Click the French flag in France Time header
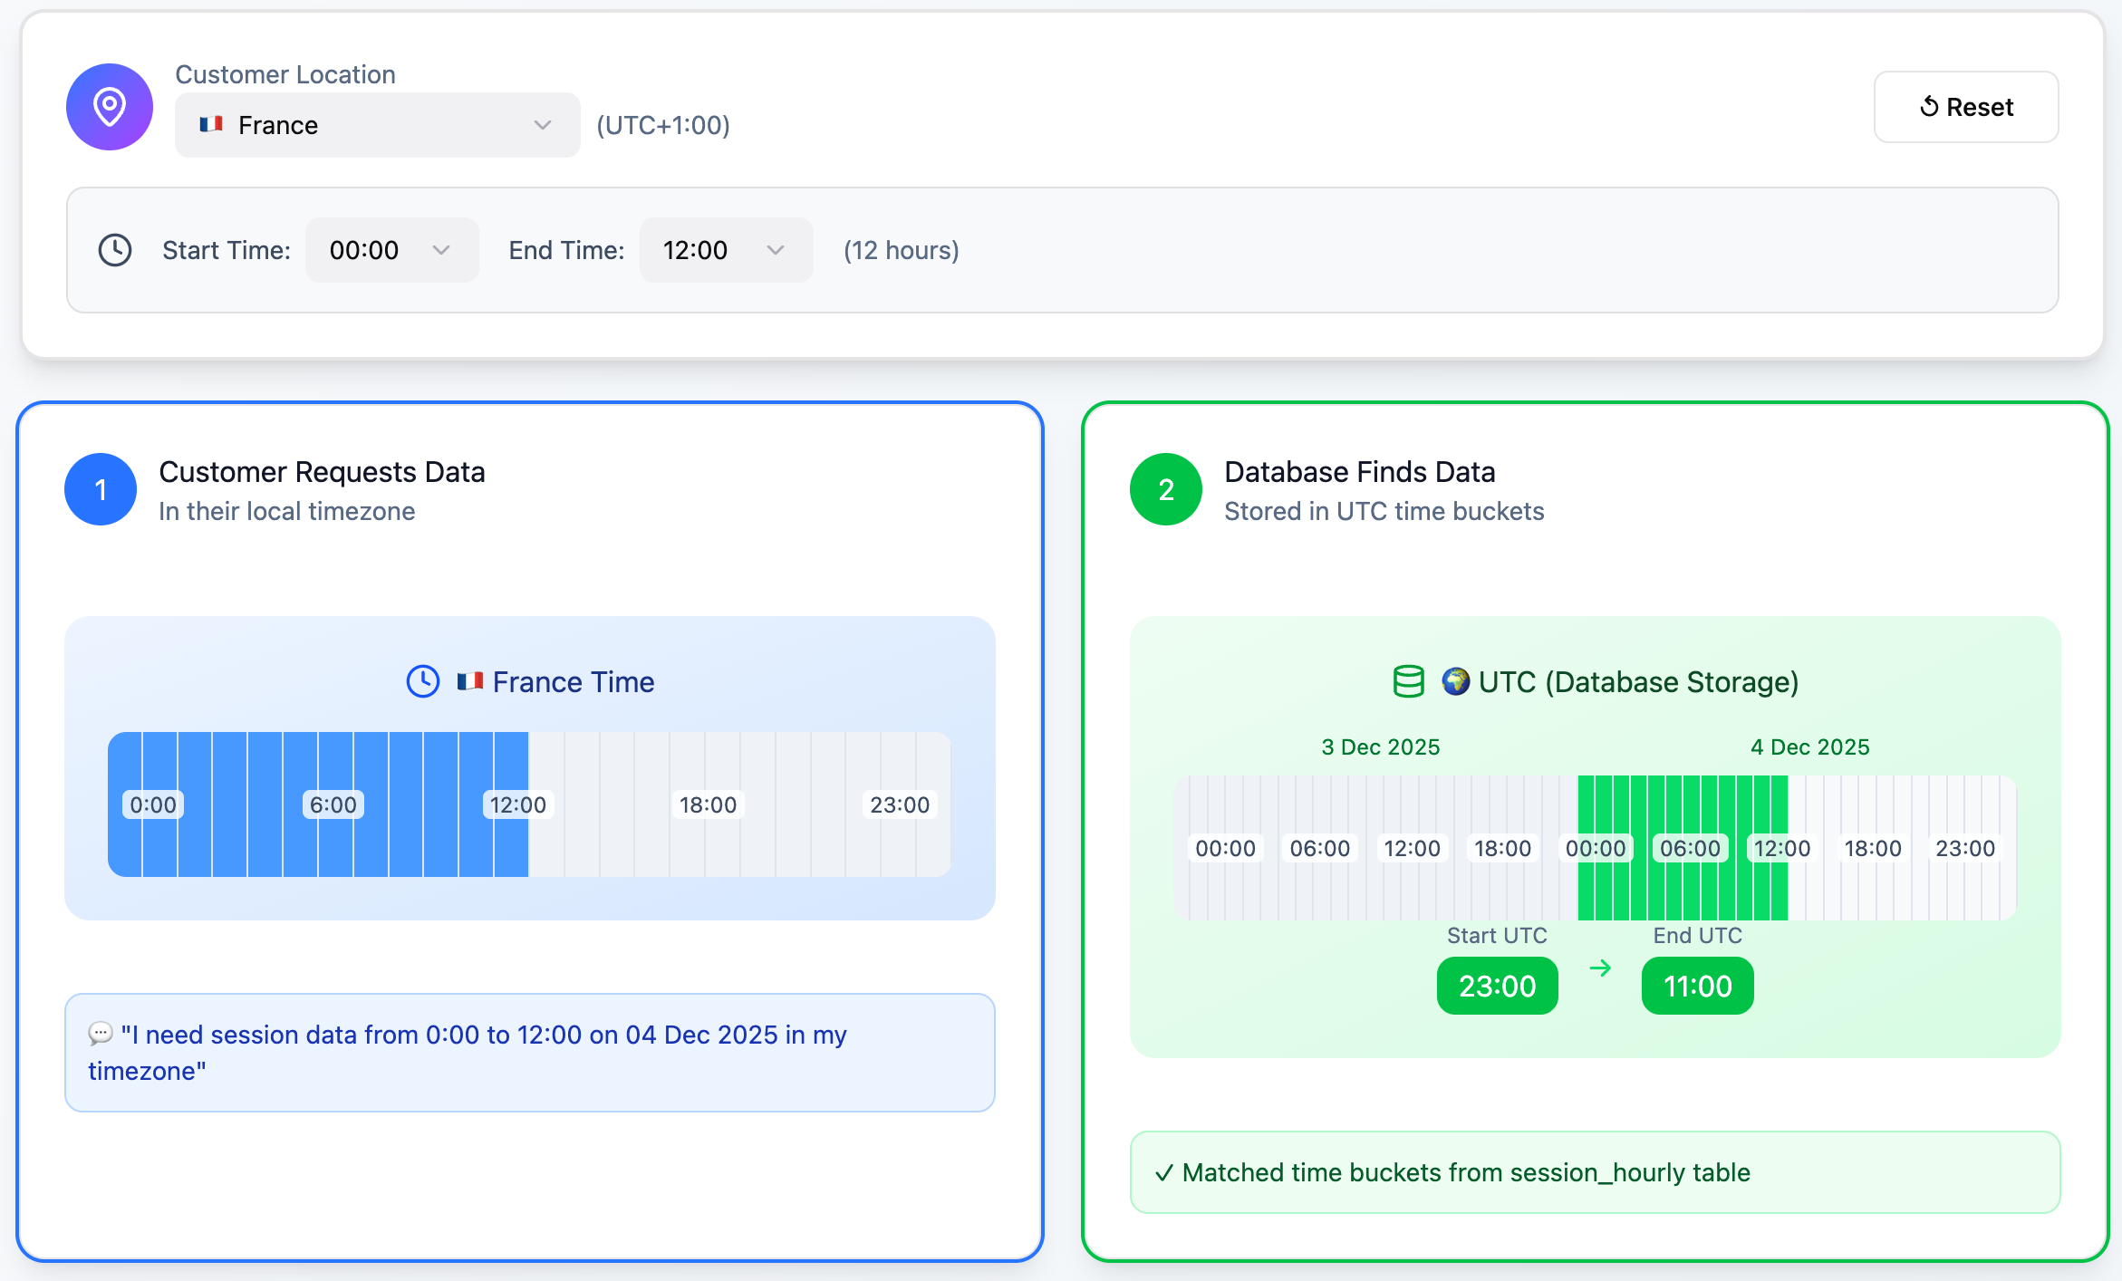This screenshot has width=2122, height=1281. 469,681
